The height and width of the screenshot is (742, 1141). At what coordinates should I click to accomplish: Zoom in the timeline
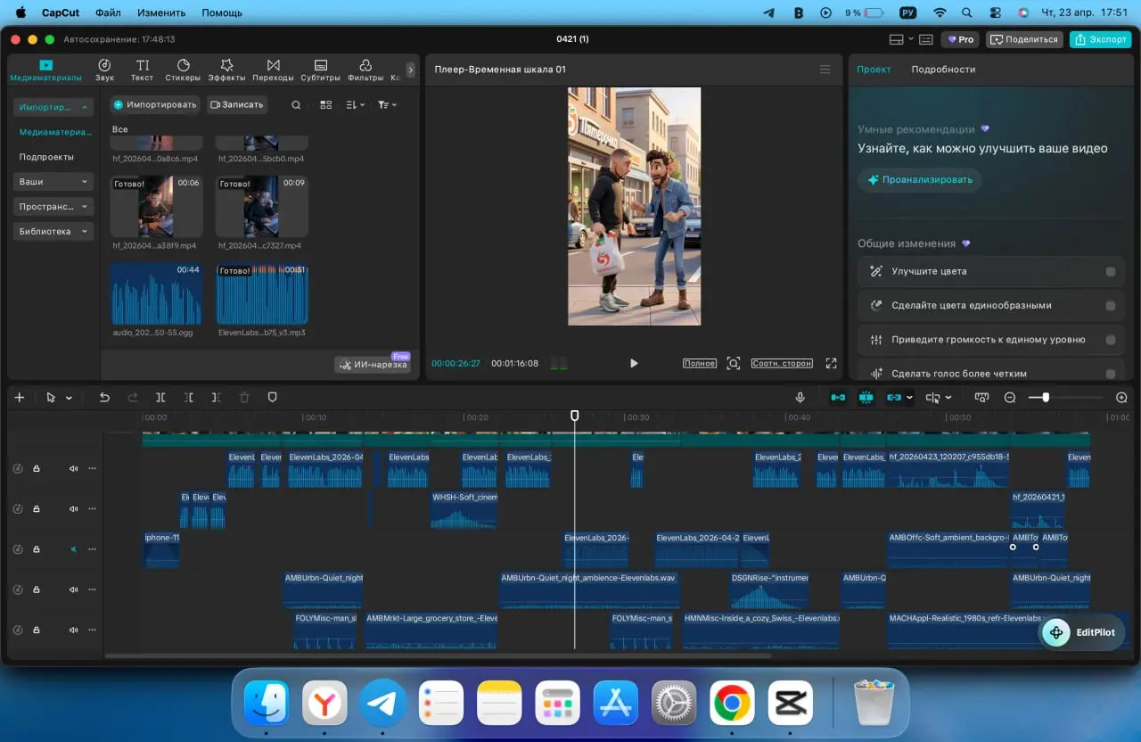[1122, 398]
